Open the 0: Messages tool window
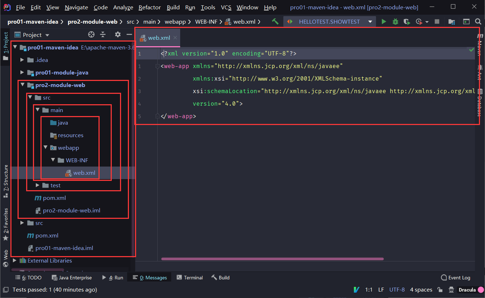Viewport: 485px width, 298px height. [x=150, y=278]
